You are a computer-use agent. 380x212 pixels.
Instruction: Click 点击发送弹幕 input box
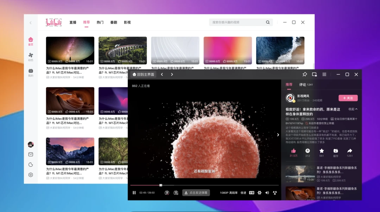point(196,193)
